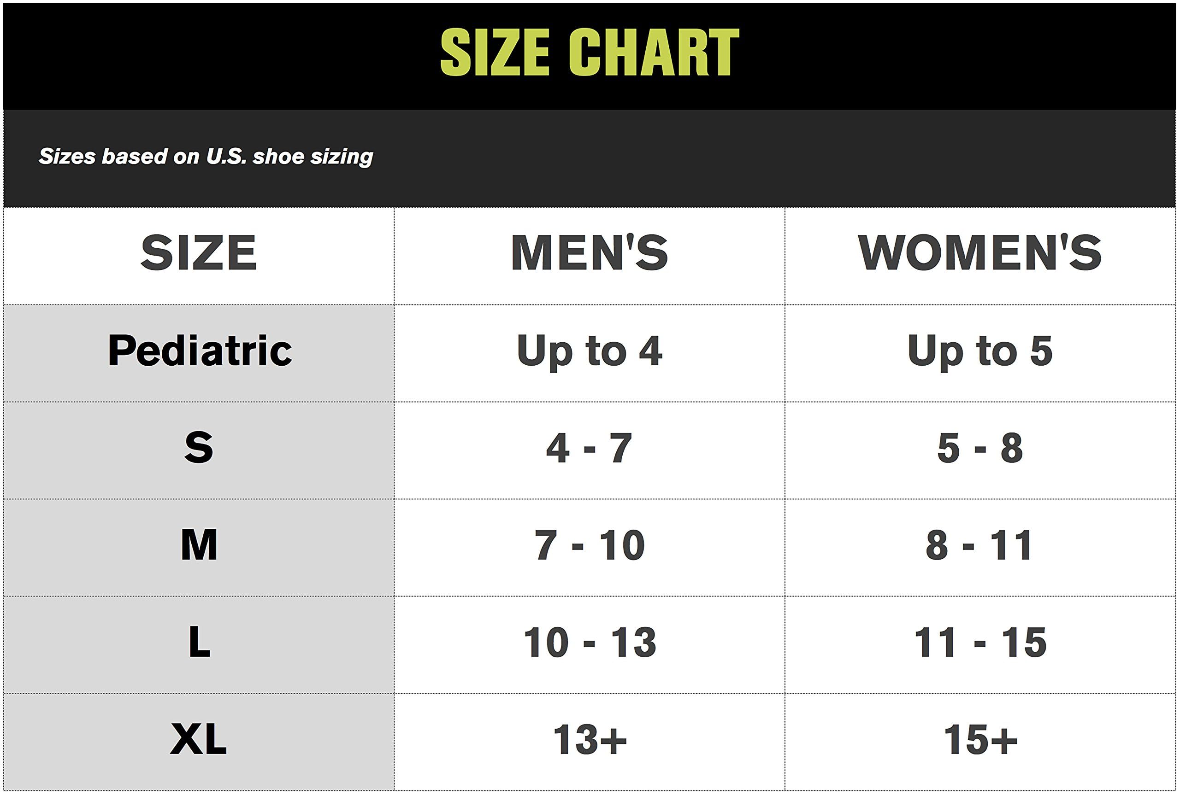Click the women's 'Up to 5' cell
Viewport: 1180px width, 795px height.
(x=979, y=351)
